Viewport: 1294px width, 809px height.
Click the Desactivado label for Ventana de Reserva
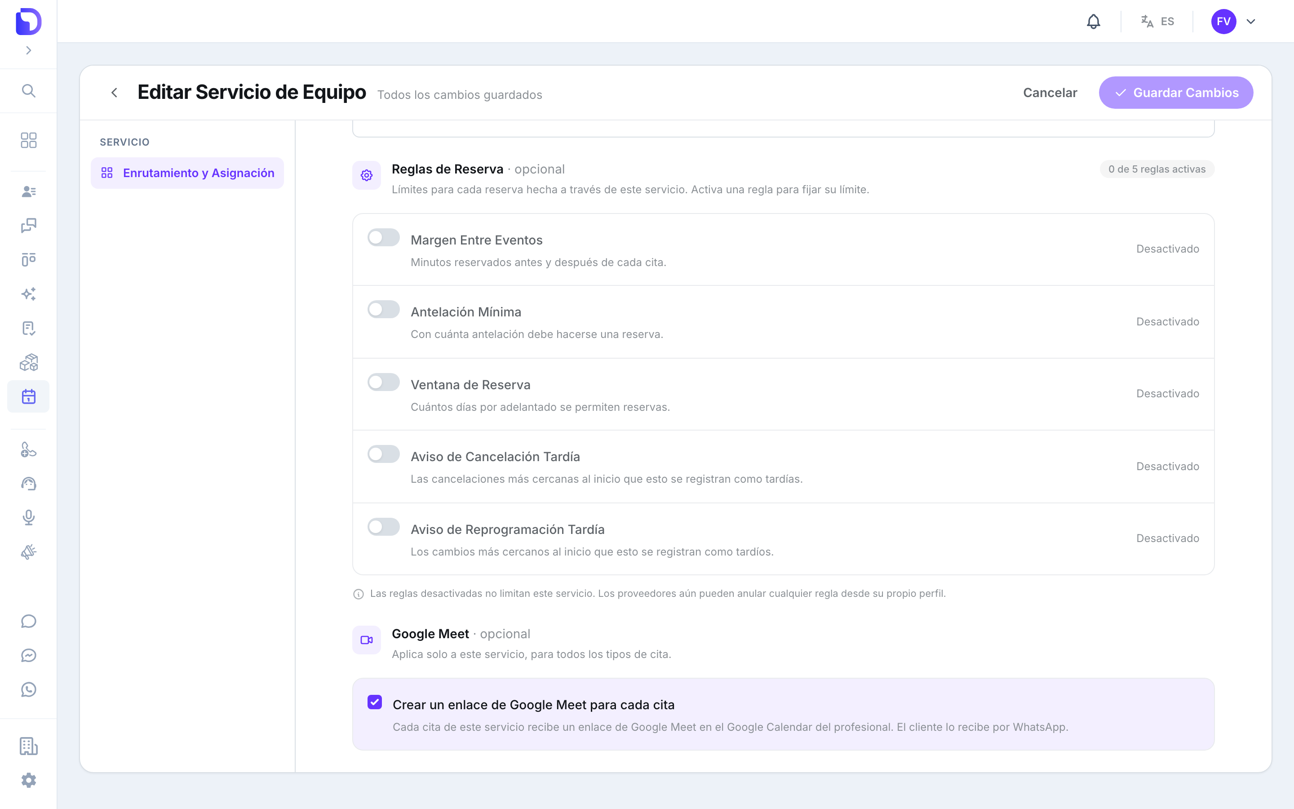click(1168, 393)
